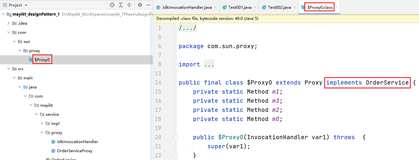Click the OrderServiceProxy class icon
The height and width of the screenshot is (160, 419).
tap(53, 151)
